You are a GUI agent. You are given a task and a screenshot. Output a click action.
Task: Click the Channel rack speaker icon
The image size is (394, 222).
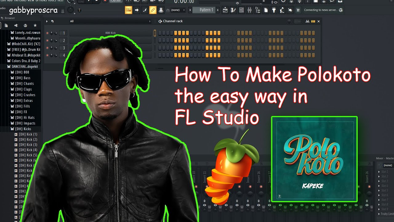pos(160,21)
